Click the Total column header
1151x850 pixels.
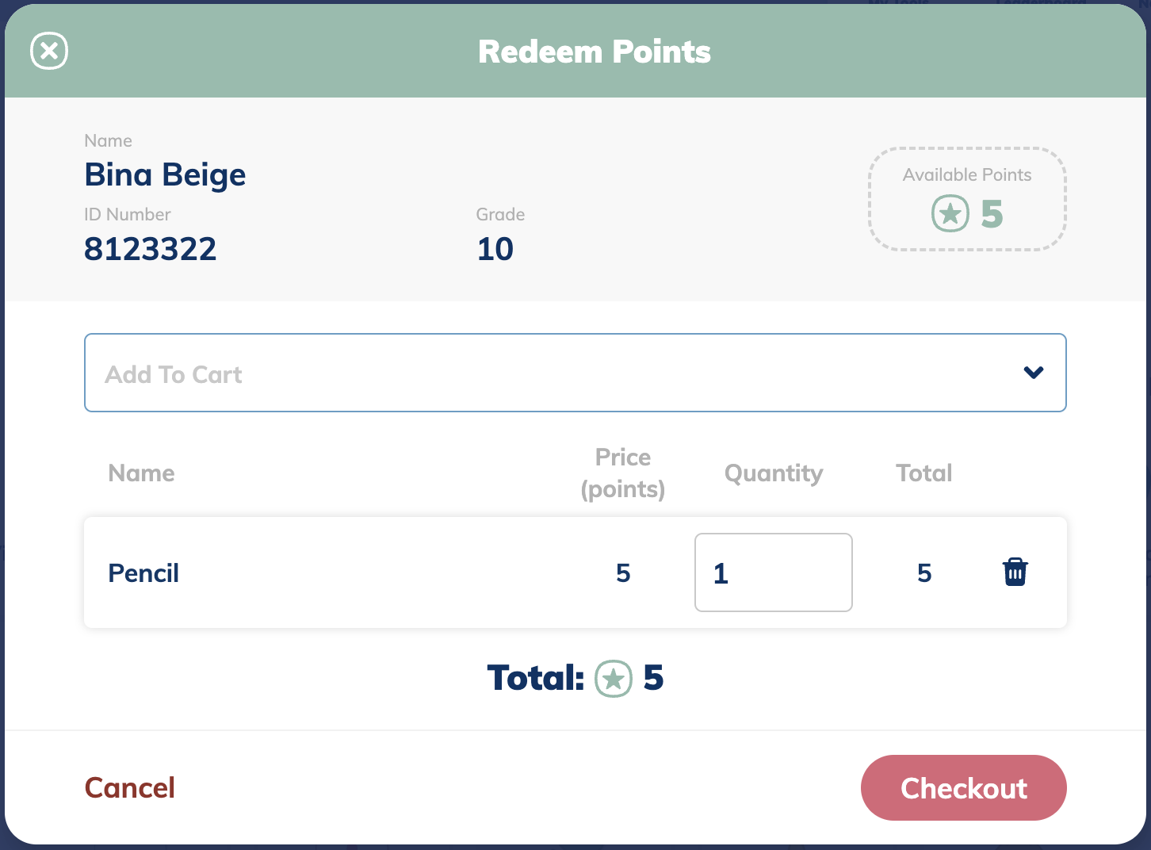[923, 473]
